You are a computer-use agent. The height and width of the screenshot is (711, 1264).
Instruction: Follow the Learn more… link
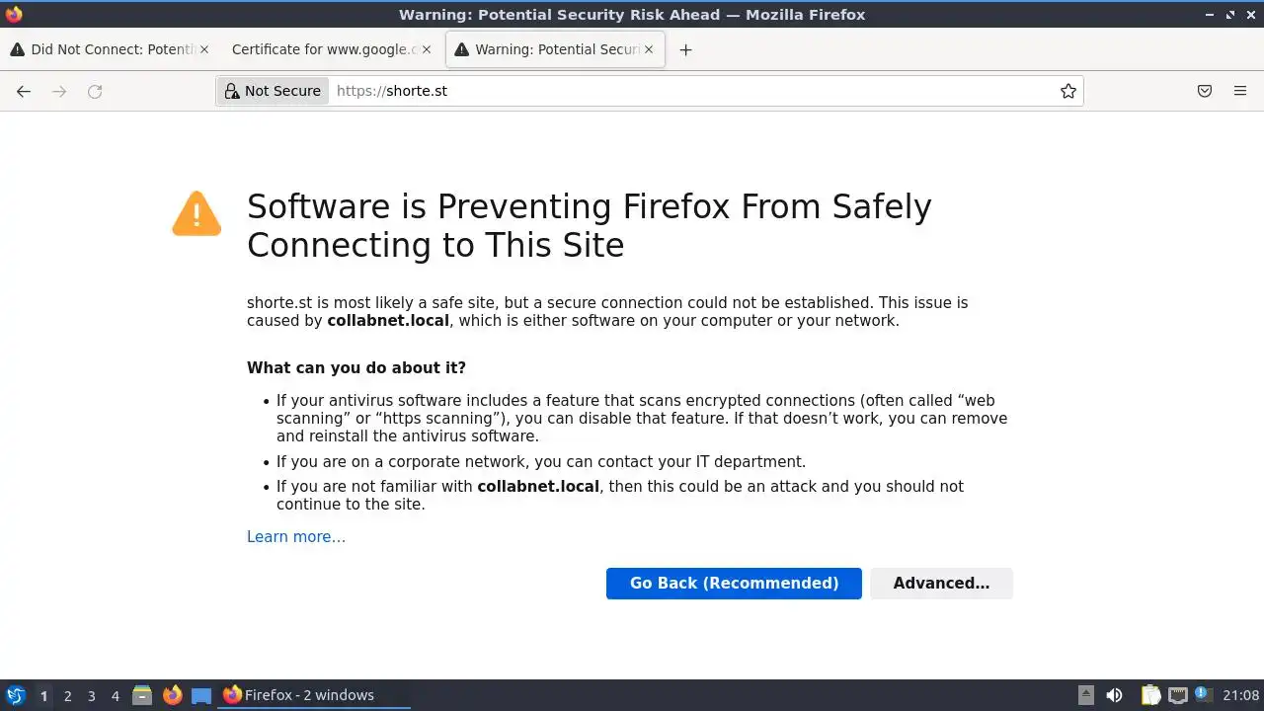tap(296, 537)
